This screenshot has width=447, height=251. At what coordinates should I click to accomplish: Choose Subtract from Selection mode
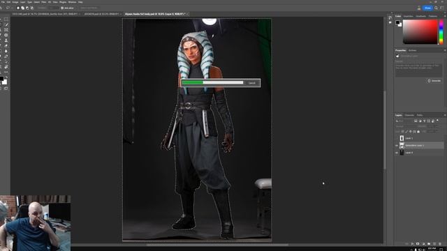[27, 8]
